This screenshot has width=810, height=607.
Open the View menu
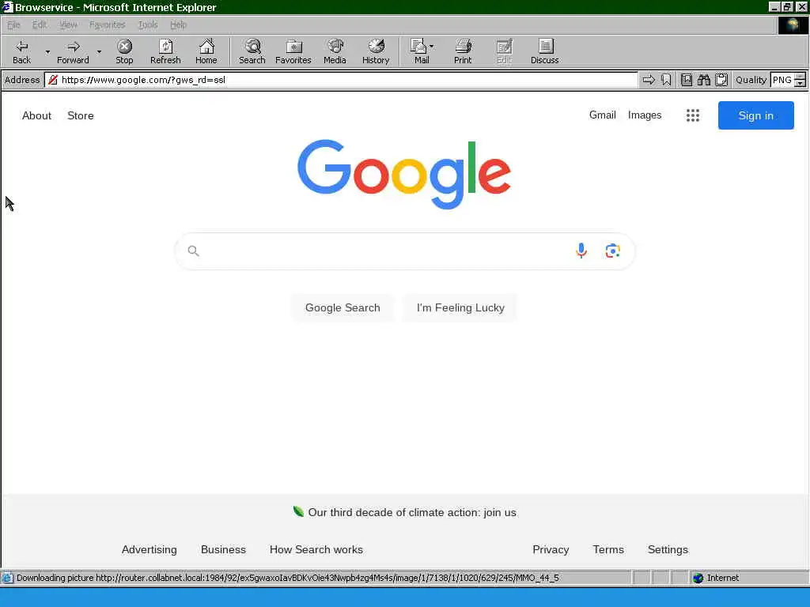pos(68,25)
